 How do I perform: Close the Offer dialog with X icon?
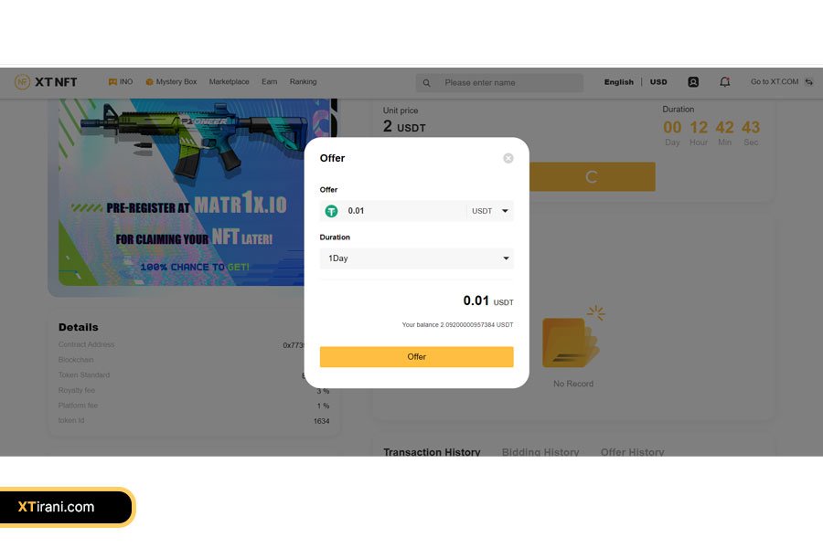508,158
